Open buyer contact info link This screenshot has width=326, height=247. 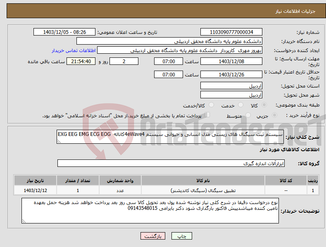click(x=74, y=50)
